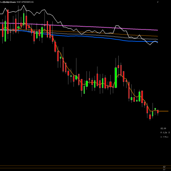
Task: Click the tall red candlestick at the far left top
Action: tap(8, 22)
